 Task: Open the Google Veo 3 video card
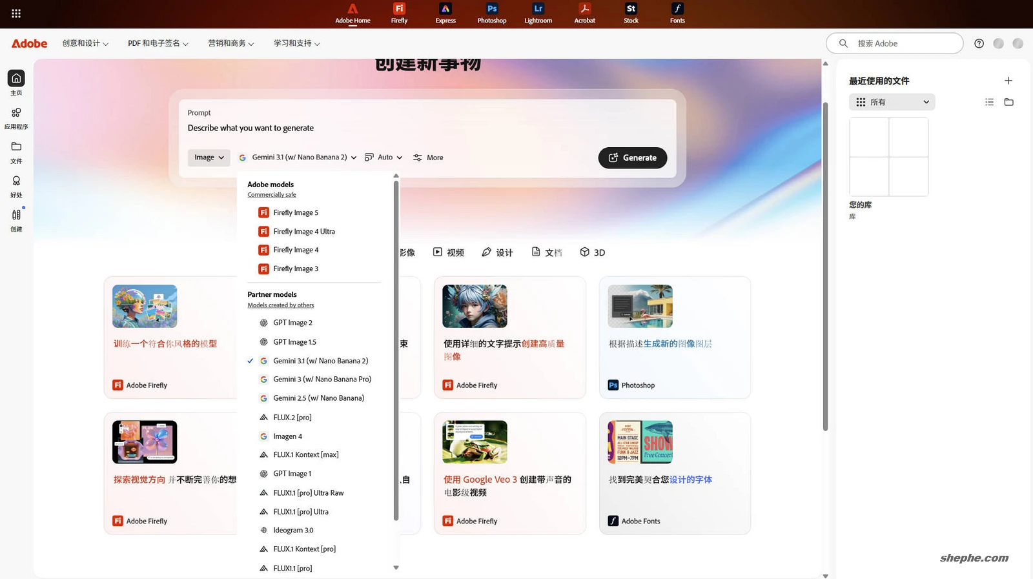pyautogui.click(x=509, y=473)
